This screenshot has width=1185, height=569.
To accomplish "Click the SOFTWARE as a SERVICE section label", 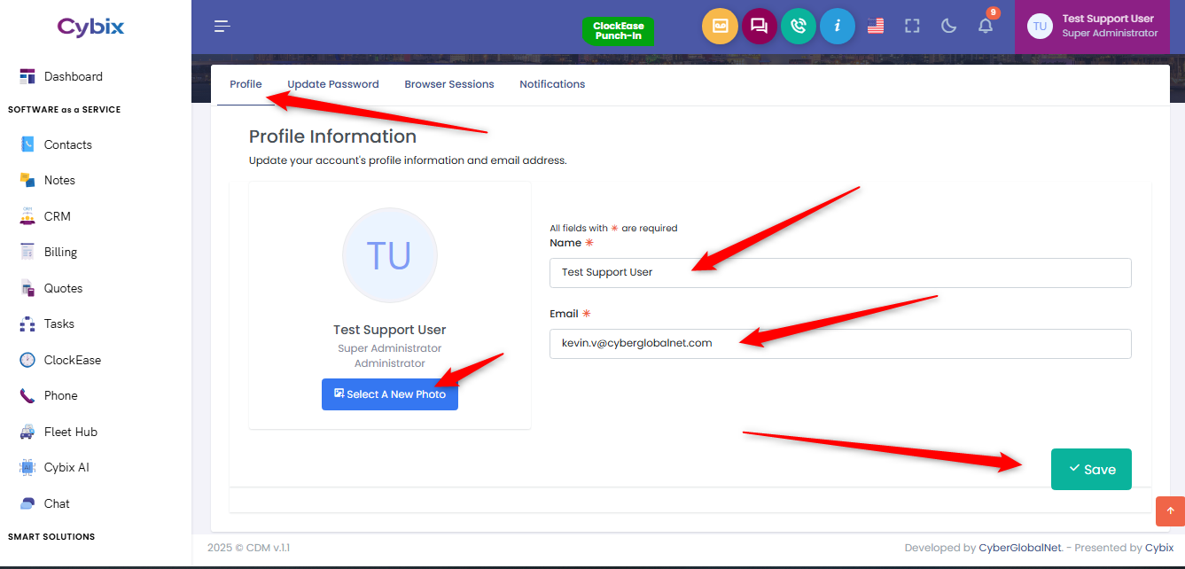I will coord(64,110).
